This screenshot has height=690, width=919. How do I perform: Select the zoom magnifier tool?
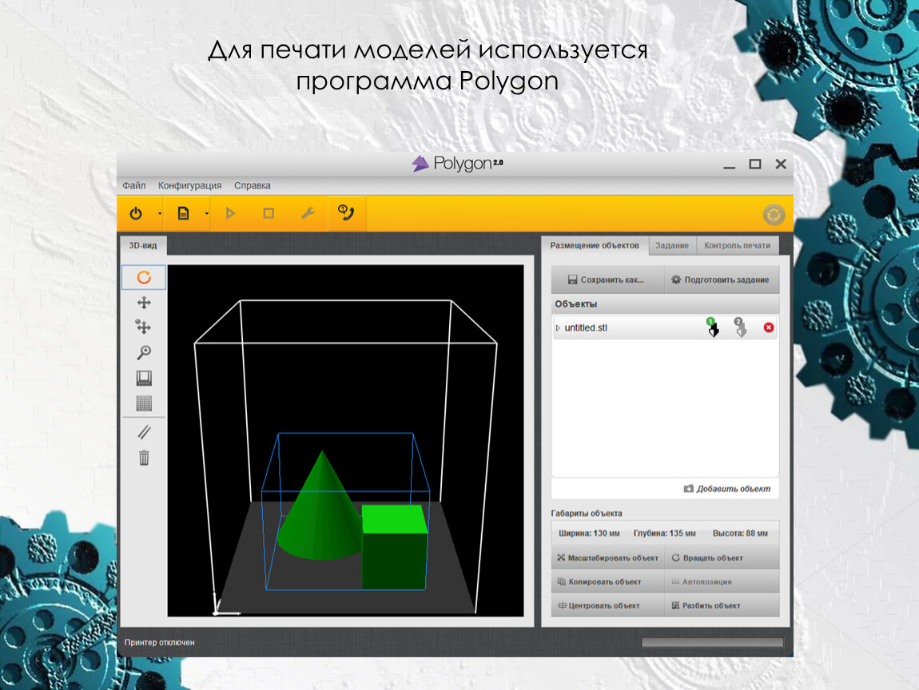coord(144,352)
